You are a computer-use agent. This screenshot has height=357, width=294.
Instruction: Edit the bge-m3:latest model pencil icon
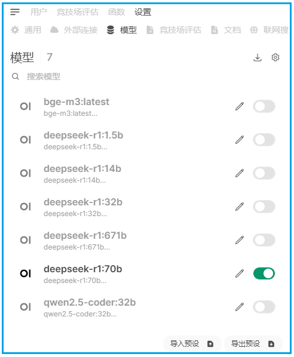point(240,106)
